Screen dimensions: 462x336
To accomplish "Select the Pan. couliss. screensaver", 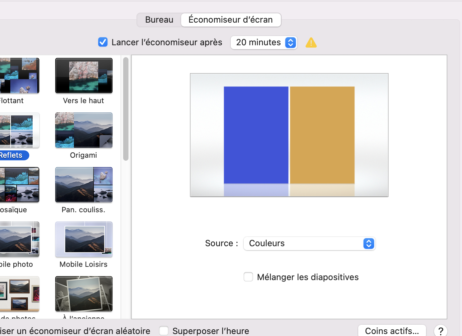I will point(84,185).
